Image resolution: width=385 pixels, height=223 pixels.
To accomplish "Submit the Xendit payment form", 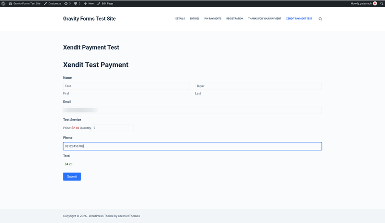I will (x=72, y=177).
